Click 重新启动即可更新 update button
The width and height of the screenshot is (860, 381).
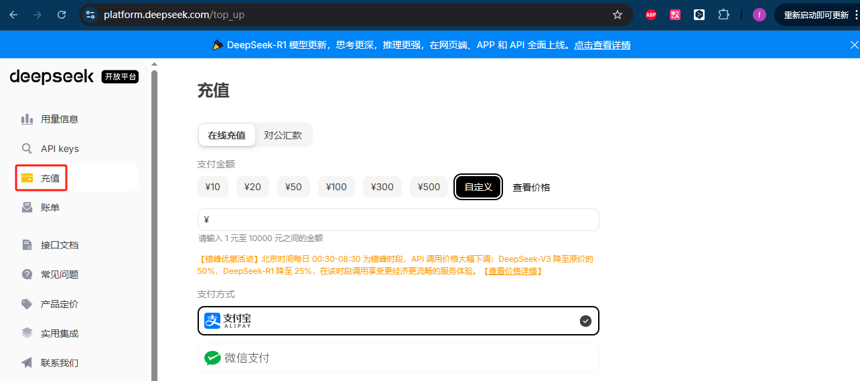tap(816, 15)
